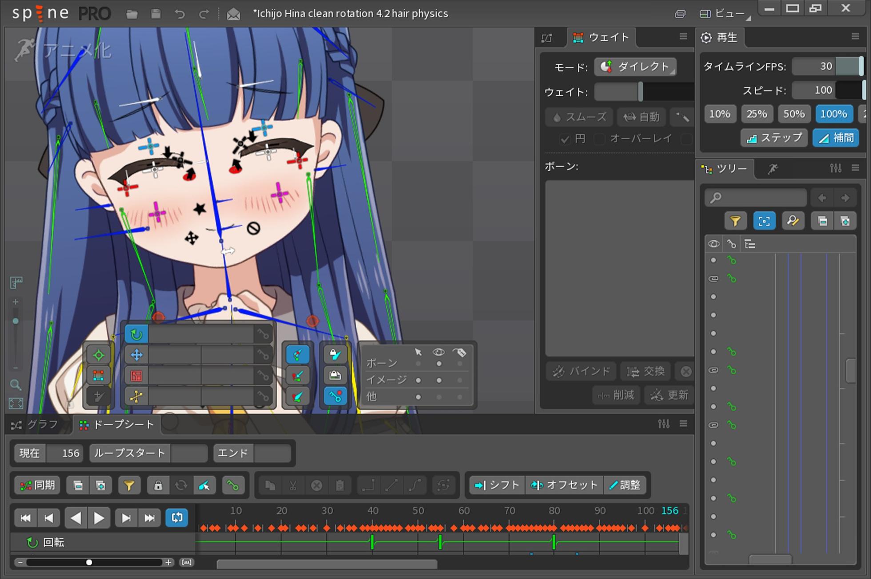The image size is (871, 579).
Task: Click the yellow filter icon in tree
Action: [x=735, y=221]
